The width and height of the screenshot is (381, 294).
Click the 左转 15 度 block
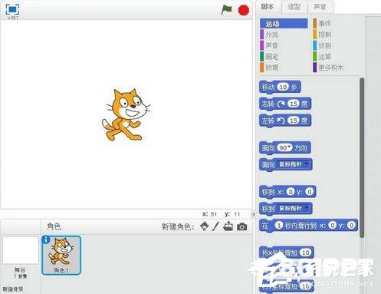(x=285, y=121)
